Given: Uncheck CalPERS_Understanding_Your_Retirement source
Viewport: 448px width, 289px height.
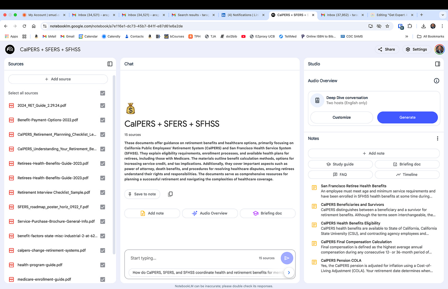Looking at the screenshot, I should click(103, 149).
